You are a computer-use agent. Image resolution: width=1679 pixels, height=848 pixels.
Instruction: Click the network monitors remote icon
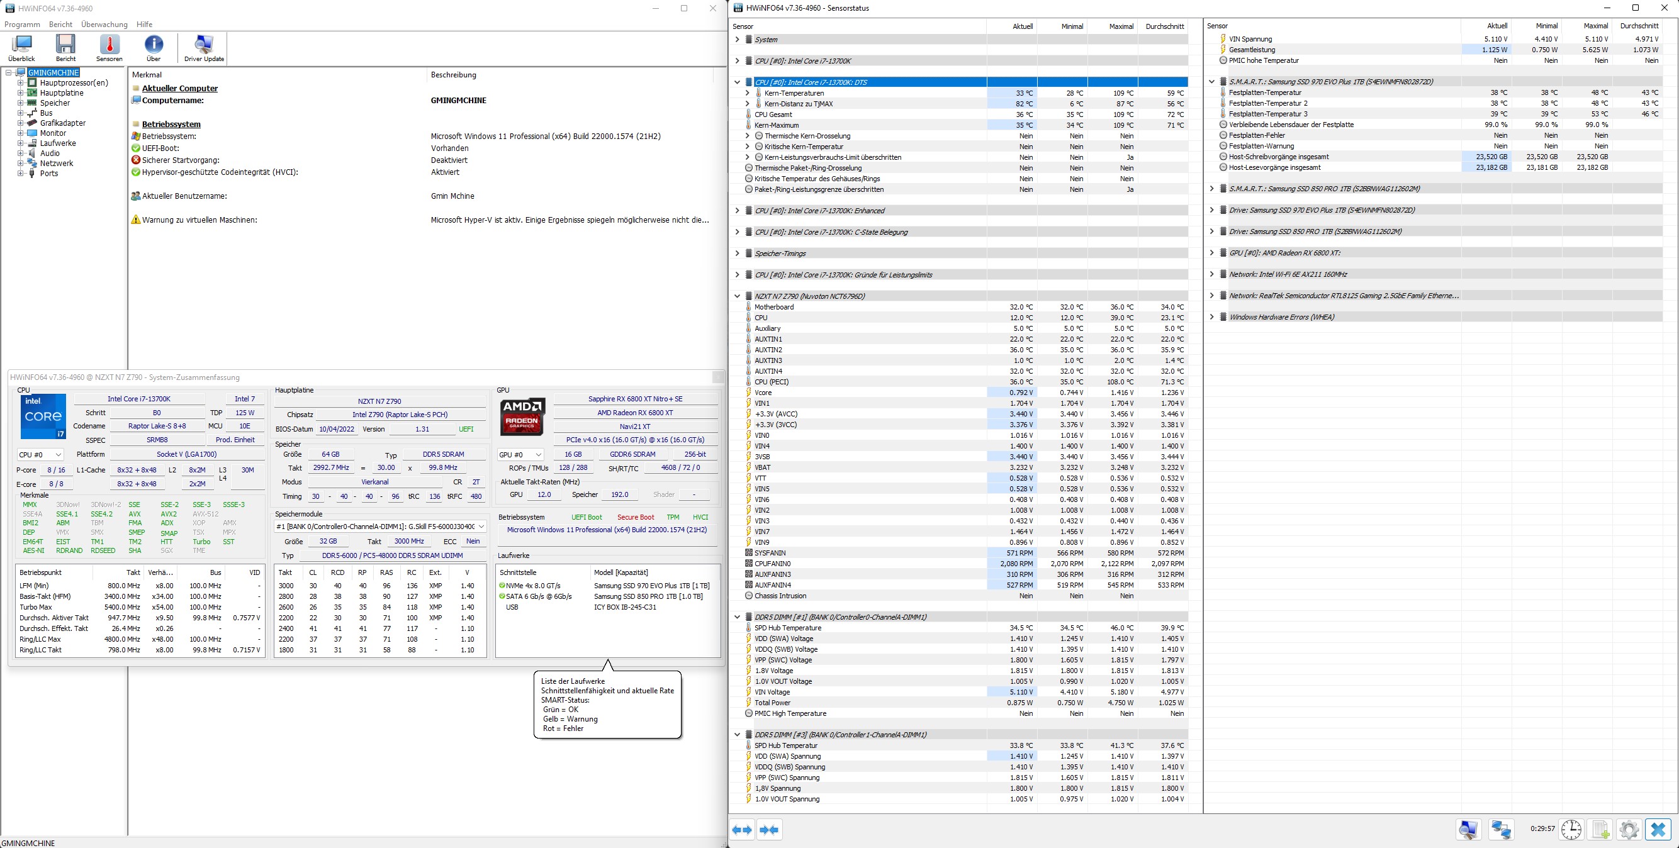tap(1502, 829)
